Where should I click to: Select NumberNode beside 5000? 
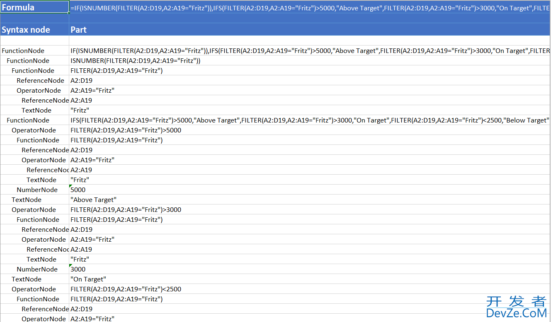[34, 190]
